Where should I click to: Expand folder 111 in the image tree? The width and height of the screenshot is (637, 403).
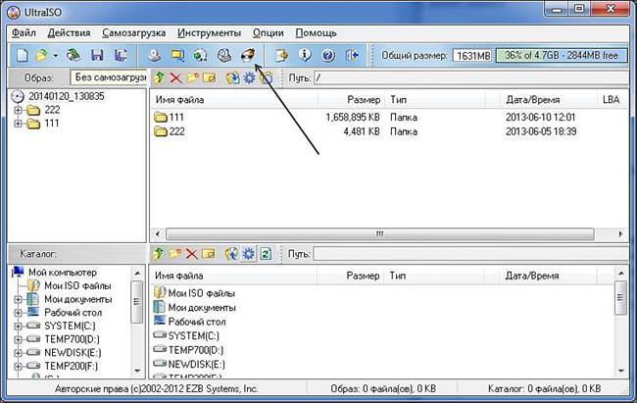pyautogui.click(x=18, y=124)
